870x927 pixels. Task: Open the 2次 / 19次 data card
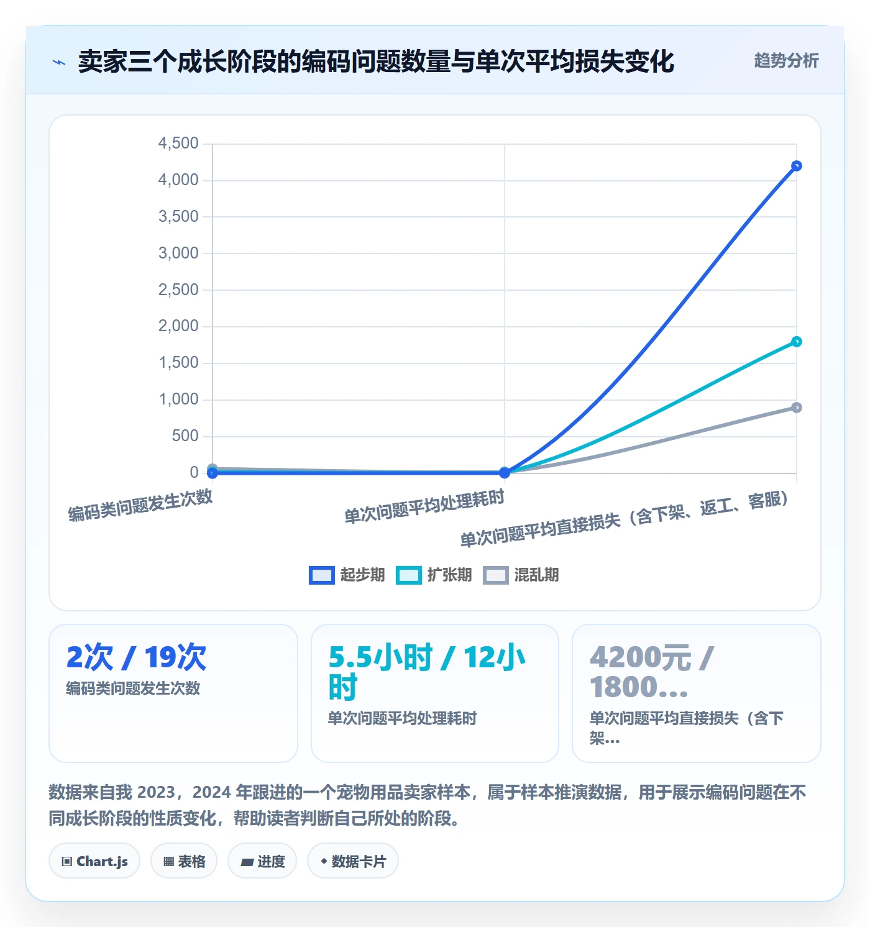(x=173, y=693)
